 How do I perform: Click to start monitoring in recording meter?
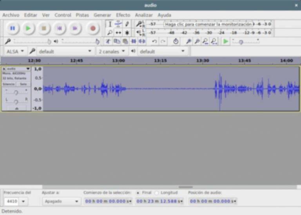click(x=209, y=24)
